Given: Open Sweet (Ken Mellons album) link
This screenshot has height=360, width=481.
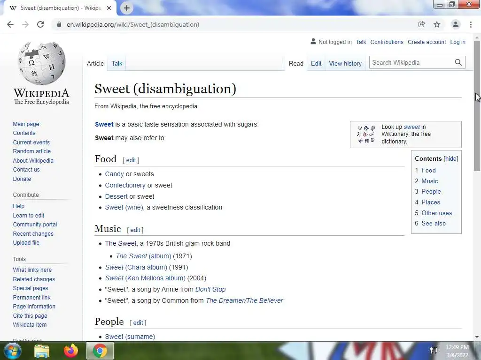Looking at the screenshot, I should tap(146, 278).
